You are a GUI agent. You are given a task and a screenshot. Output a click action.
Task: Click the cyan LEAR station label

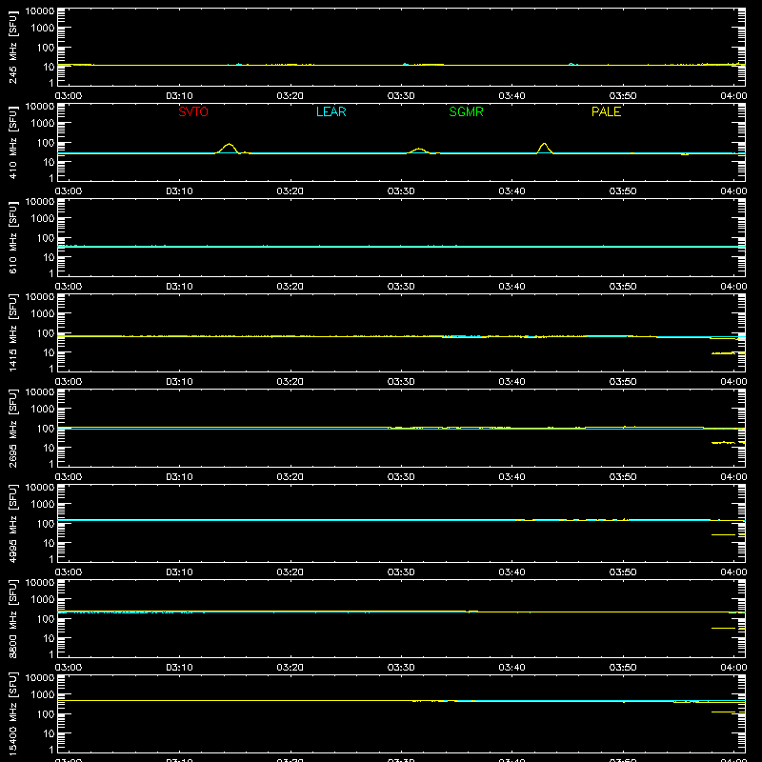[x=331, y=111]
